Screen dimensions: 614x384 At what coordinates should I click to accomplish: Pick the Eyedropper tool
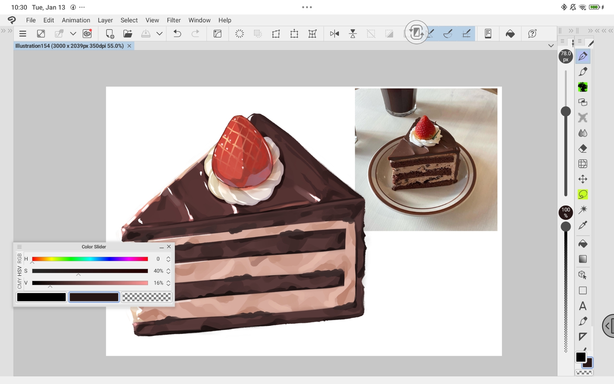(582, 225)
